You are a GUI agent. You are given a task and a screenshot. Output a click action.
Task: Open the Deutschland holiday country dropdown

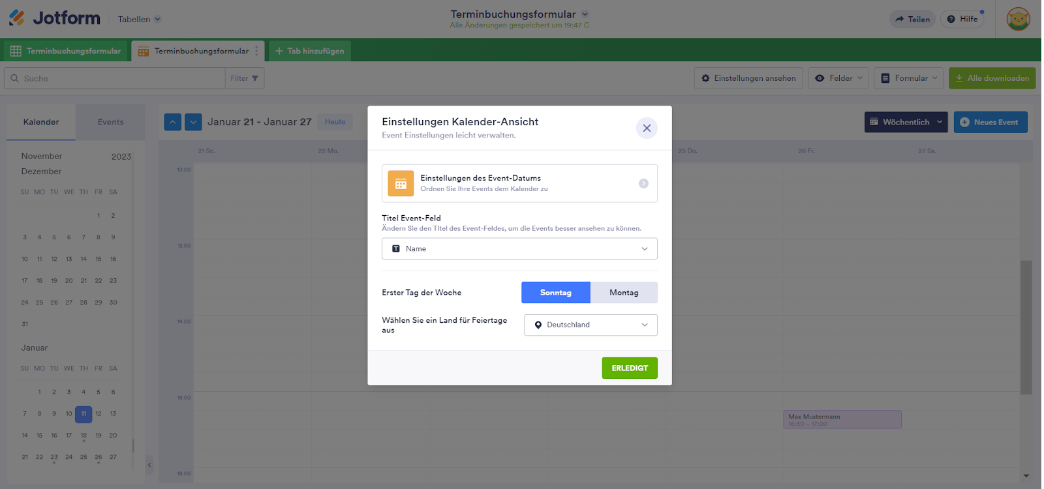click(x=591, y=325)
